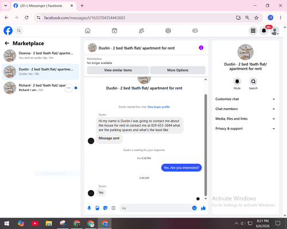This screenshot has height=229, width=287.
Task: Choose a GIF icon
Action: click(x=114, y=208)
